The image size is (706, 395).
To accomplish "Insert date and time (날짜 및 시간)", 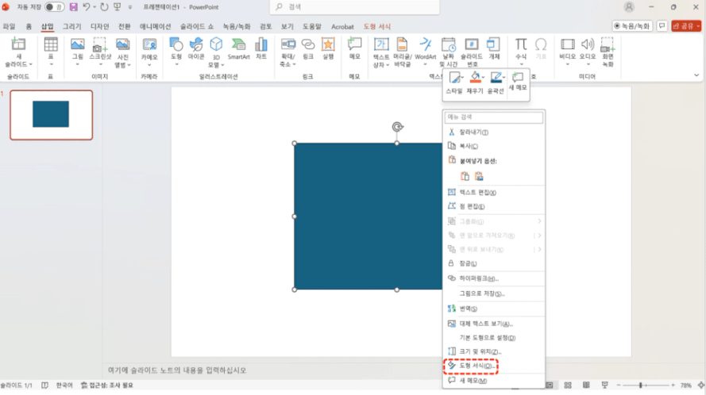I will click(x=449, y=52).
